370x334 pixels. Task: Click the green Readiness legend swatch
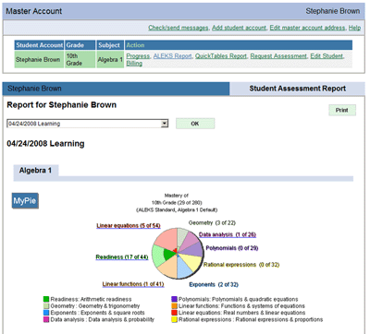coord(46,299)
